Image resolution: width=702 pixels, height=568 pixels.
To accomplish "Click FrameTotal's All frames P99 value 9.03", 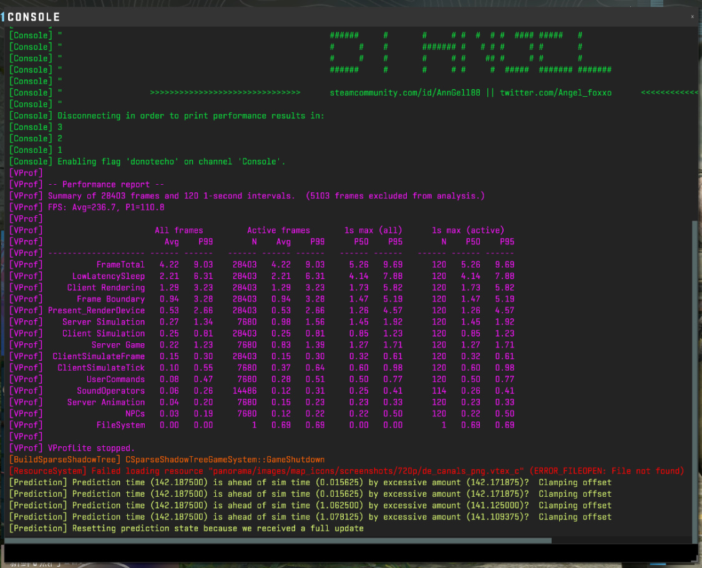I will click(x=203, y=265).
